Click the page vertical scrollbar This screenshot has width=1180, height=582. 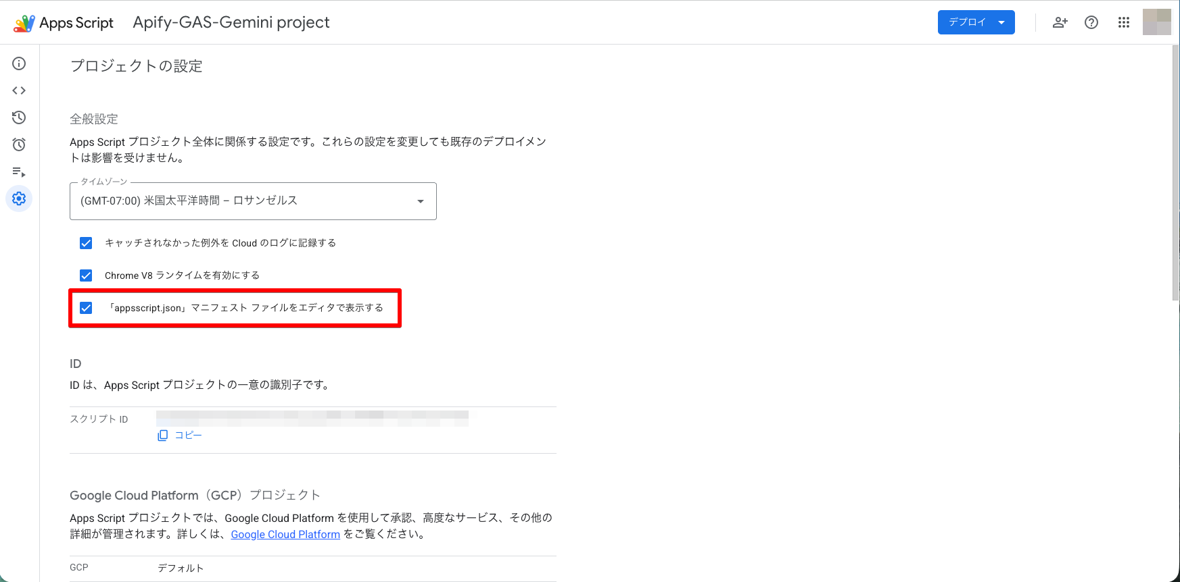coord(1175,172)
